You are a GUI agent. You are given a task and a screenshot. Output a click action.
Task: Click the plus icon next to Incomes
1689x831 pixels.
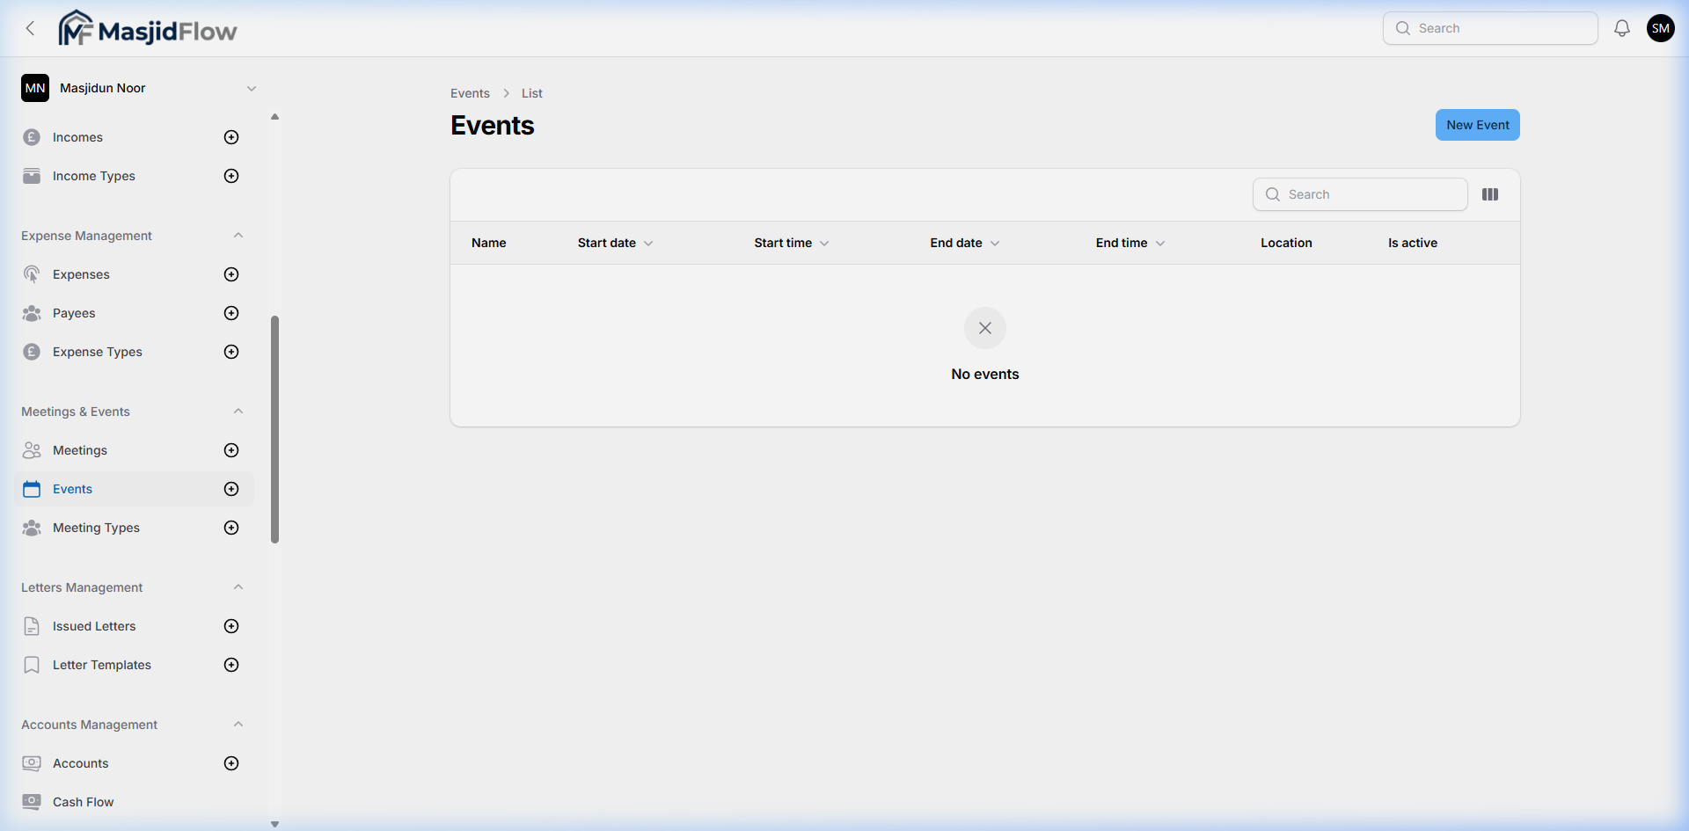pyautogui.click(x=230, y=137)
